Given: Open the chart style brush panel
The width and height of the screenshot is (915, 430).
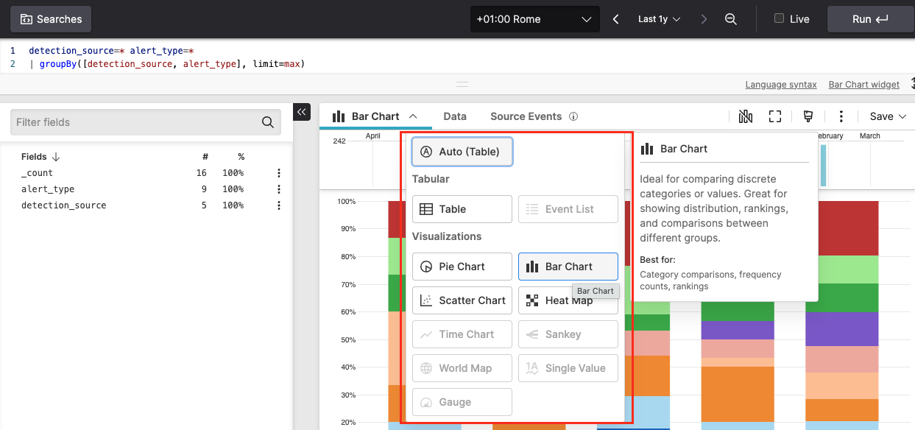Looking at the screenshot, I should click(808, 116).
